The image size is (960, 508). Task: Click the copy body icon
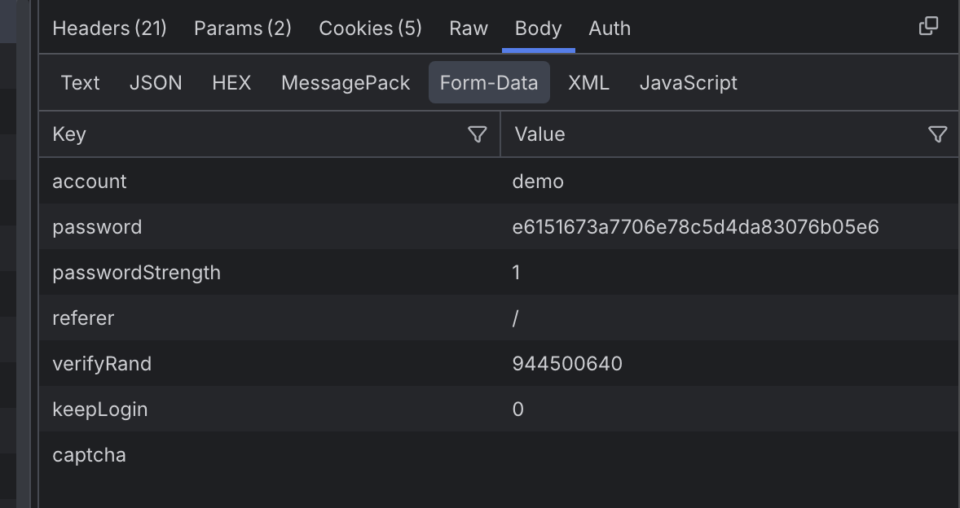(927, 26)
